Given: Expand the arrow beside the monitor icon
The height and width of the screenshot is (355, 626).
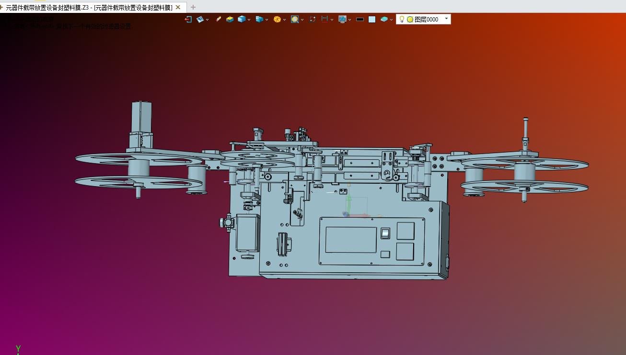Looking at the screenshot, I should pyautogui.click(x=349, y=20).
